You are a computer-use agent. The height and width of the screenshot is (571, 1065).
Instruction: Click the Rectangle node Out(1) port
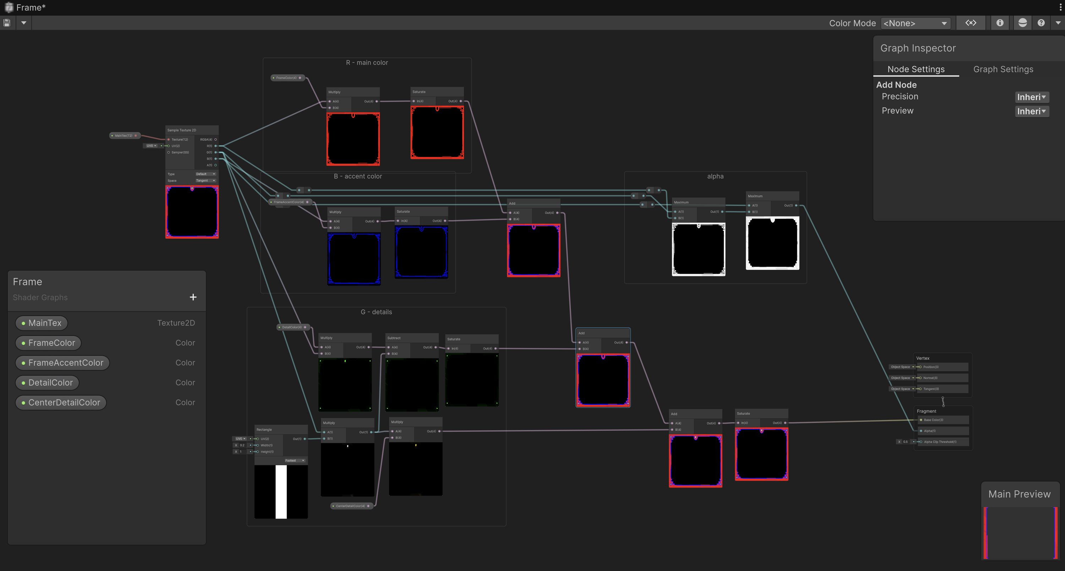tap(305, 439)
